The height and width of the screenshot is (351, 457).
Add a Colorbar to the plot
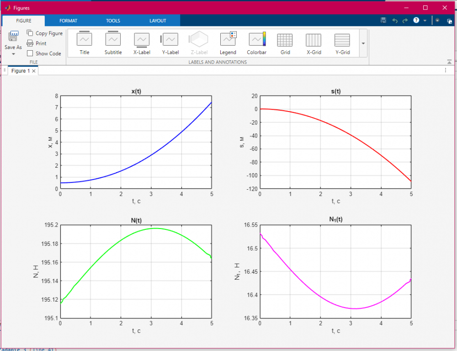(x=256, y=43)
